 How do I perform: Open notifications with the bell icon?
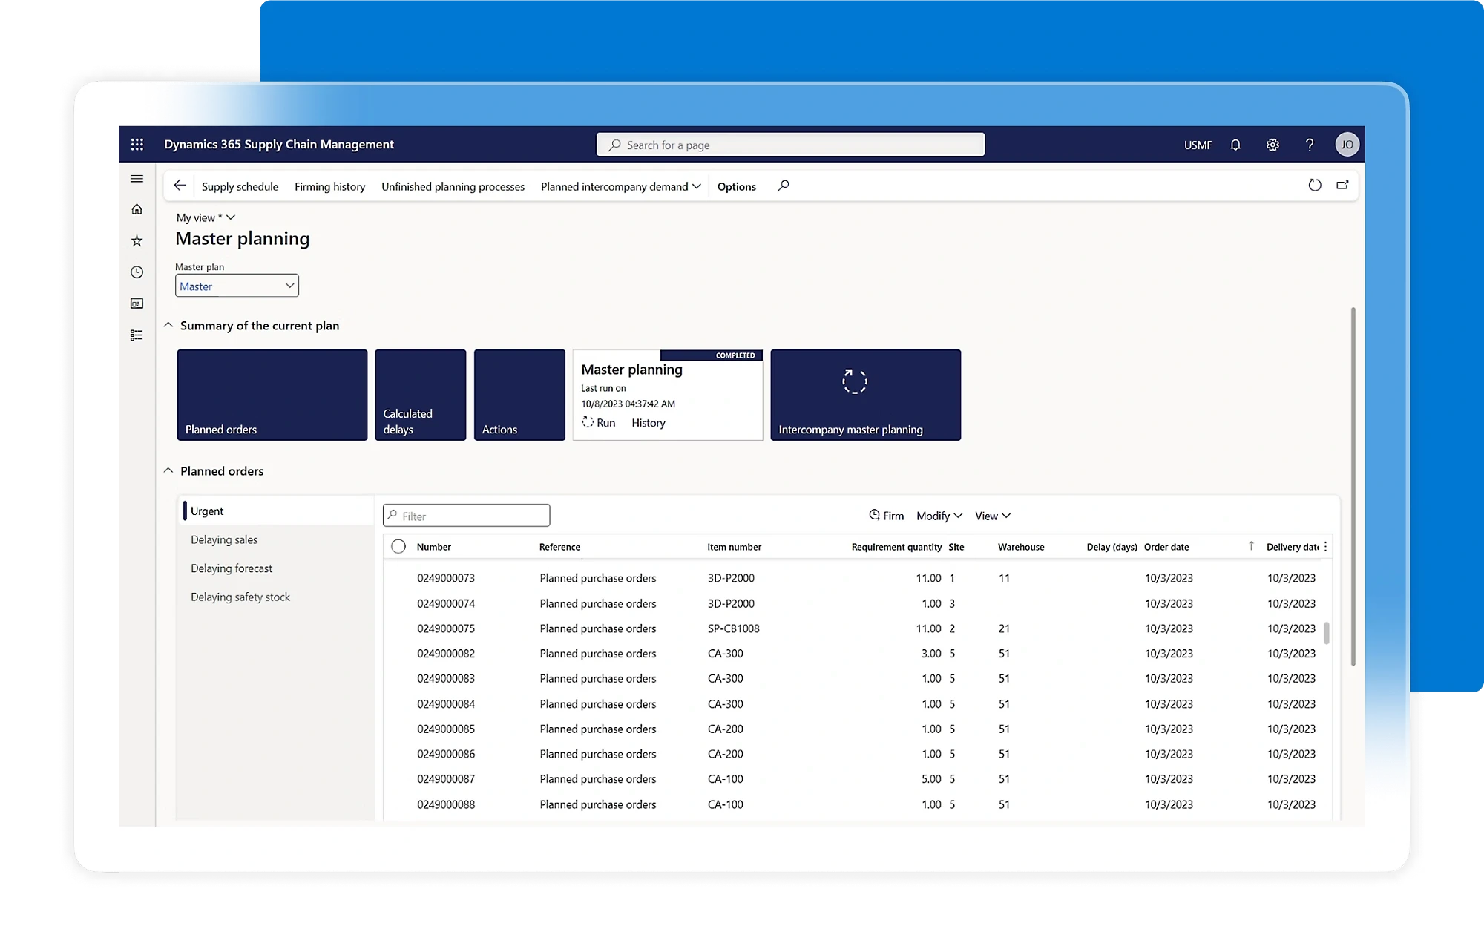tap(1235, 145)
